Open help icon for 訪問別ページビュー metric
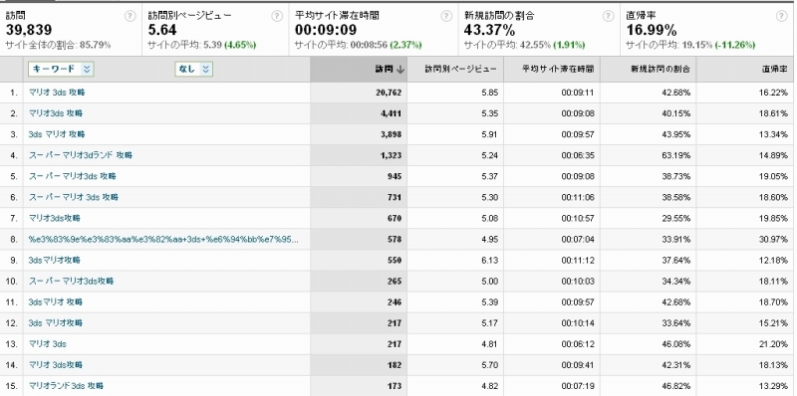Image resolution: width=797 pixels, height=396 pixels. [x=277, y=16]
